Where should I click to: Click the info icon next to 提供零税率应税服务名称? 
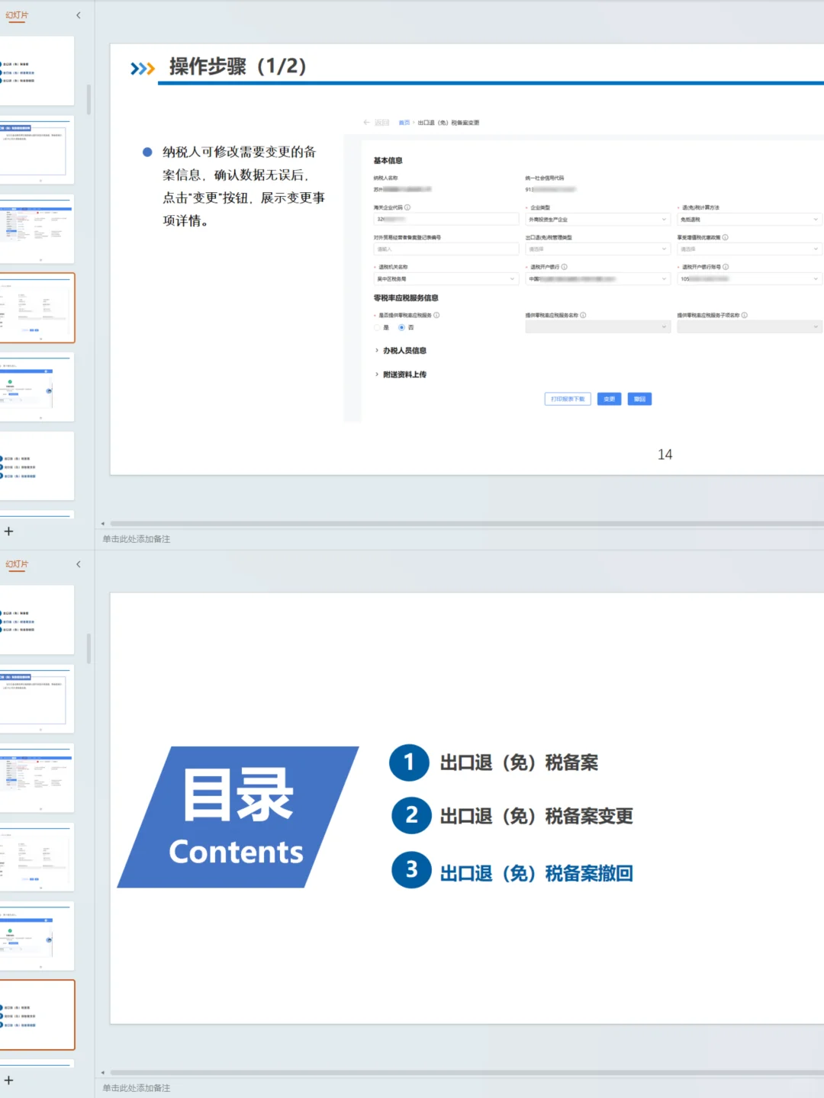pyautogui.click(x=584, y=313)
